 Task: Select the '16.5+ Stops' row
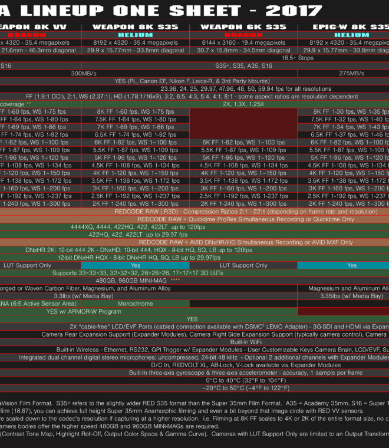(x=194, y=58)
